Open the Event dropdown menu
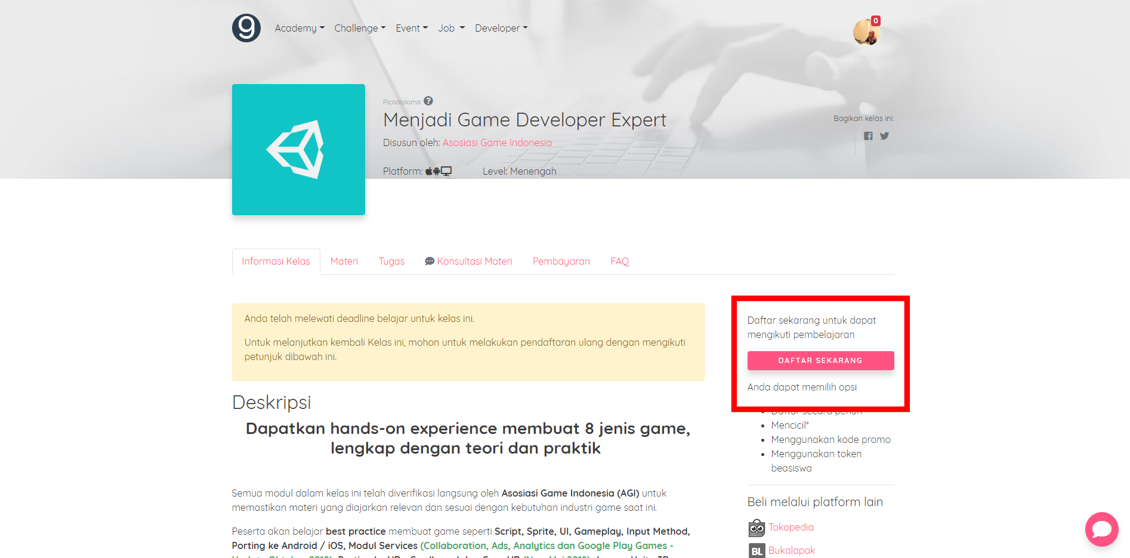This screenshot has width=1130, height=558. point(412,28)
